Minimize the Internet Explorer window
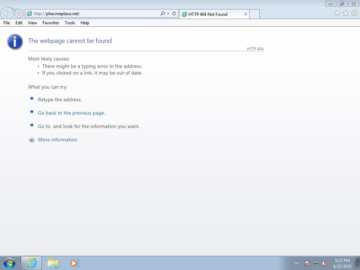The height and width of the screenshot is (270, 360). [330, 4]
